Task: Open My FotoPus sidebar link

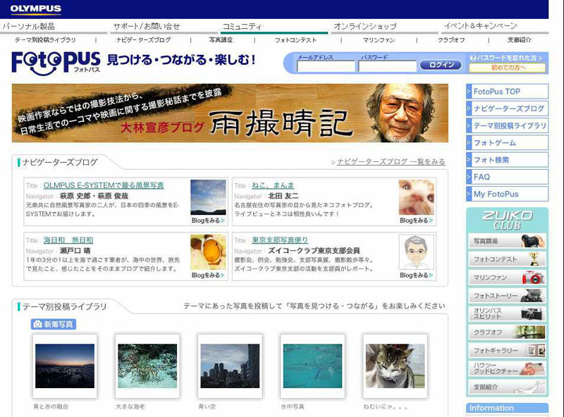Action: tap(507, 194)
